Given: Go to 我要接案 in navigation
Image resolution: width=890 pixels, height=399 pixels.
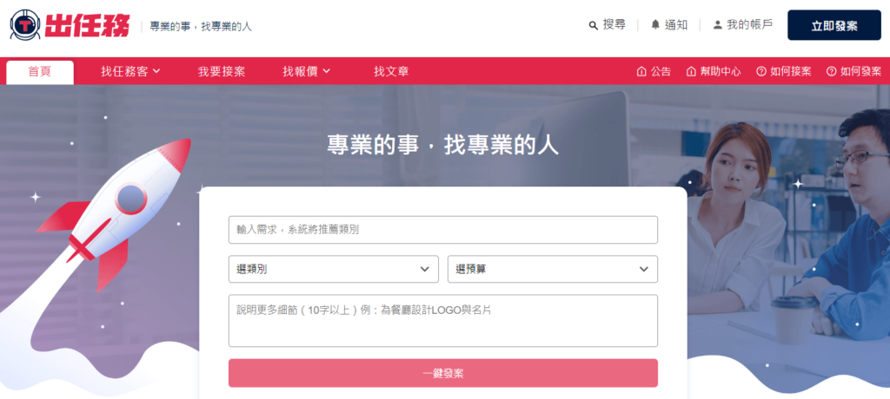Looking at the screenshot, I should point(221,71).
